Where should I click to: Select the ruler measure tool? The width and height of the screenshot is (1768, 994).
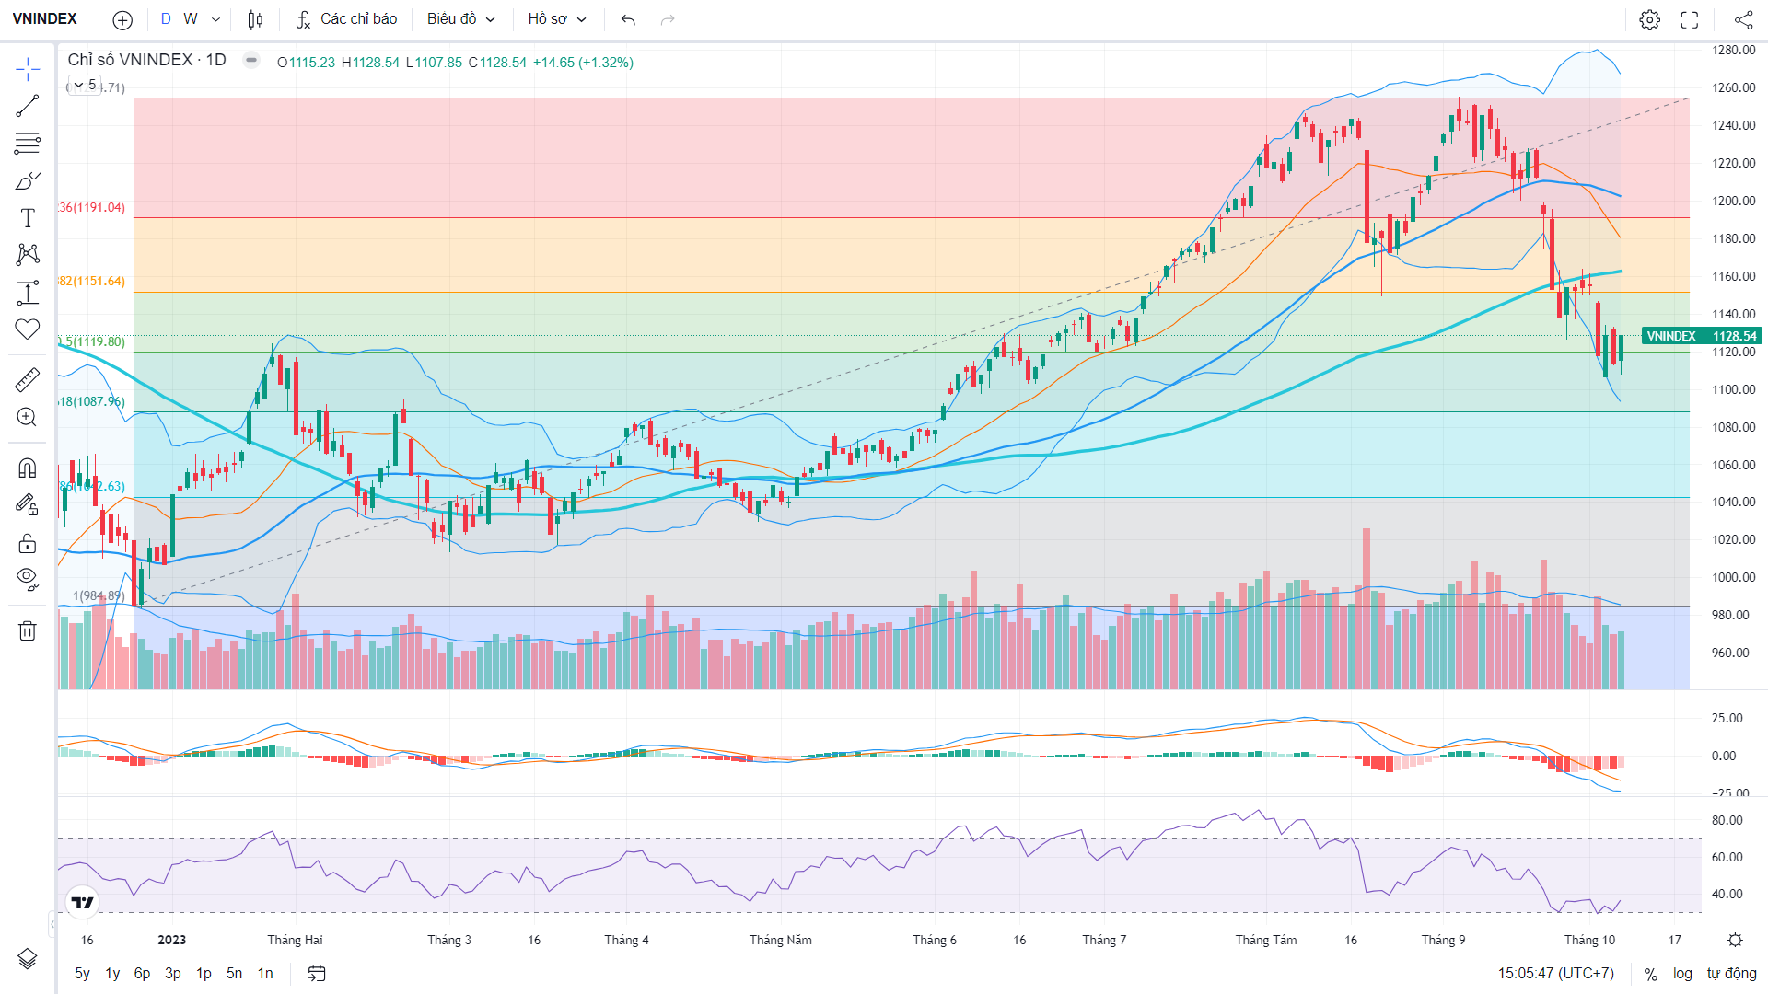pyautogui.click(x=28, y=379)
